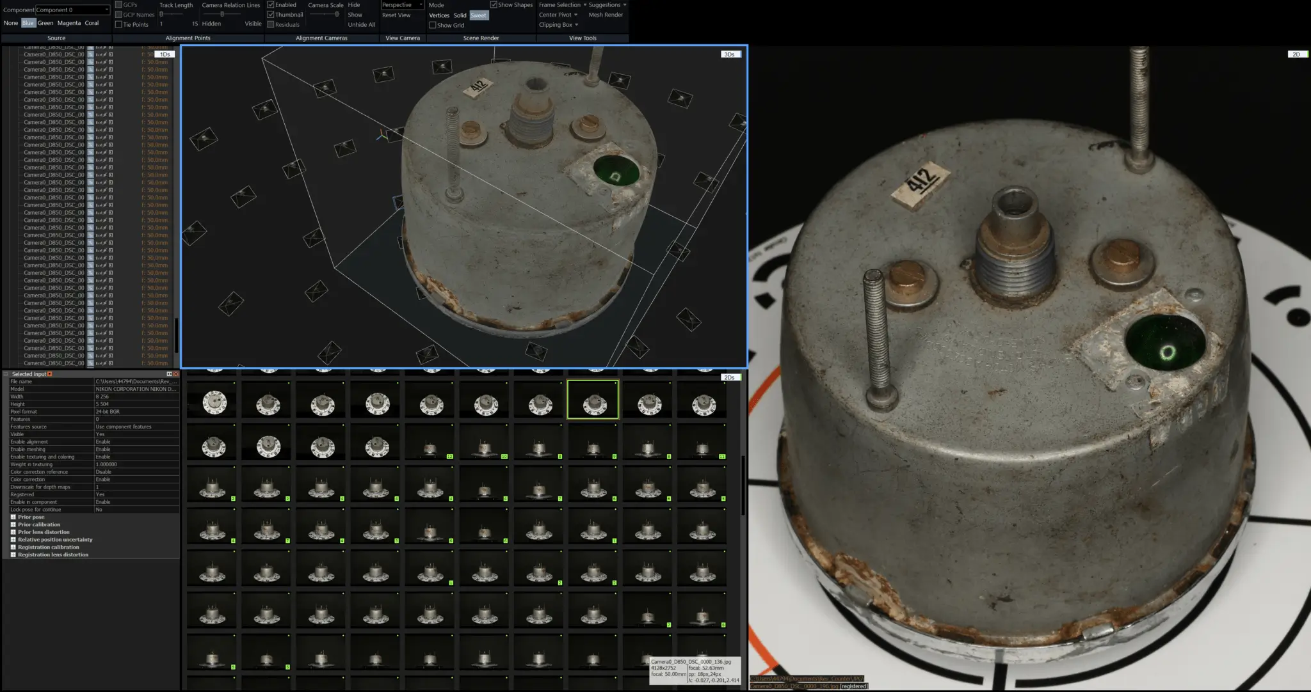Select Magenta source color option
This screenshot has width=1311, height=692.
pyautogui.click(x=68, y=23)
